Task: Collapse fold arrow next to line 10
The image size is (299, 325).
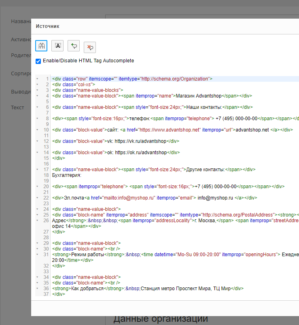Action: click(x=38, y=130)
